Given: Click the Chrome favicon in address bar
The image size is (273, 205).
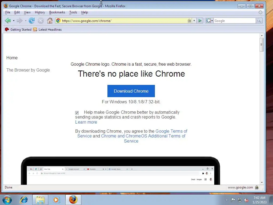Looking at the screenshot, I should pos(58,21).
